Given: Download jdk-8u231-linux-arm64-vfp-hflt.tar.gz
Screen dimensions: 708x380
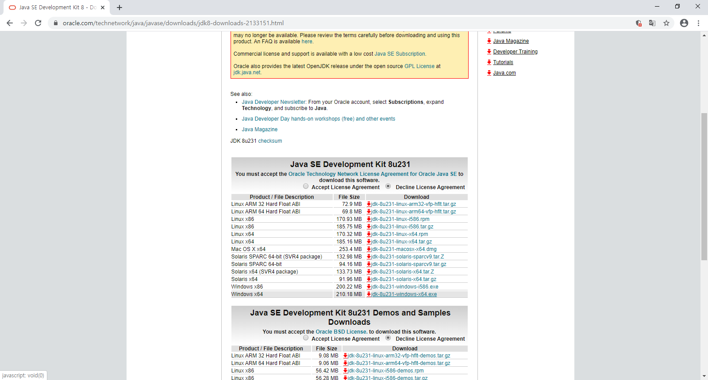Looking at the screenshot, I should tap(414, 212).
